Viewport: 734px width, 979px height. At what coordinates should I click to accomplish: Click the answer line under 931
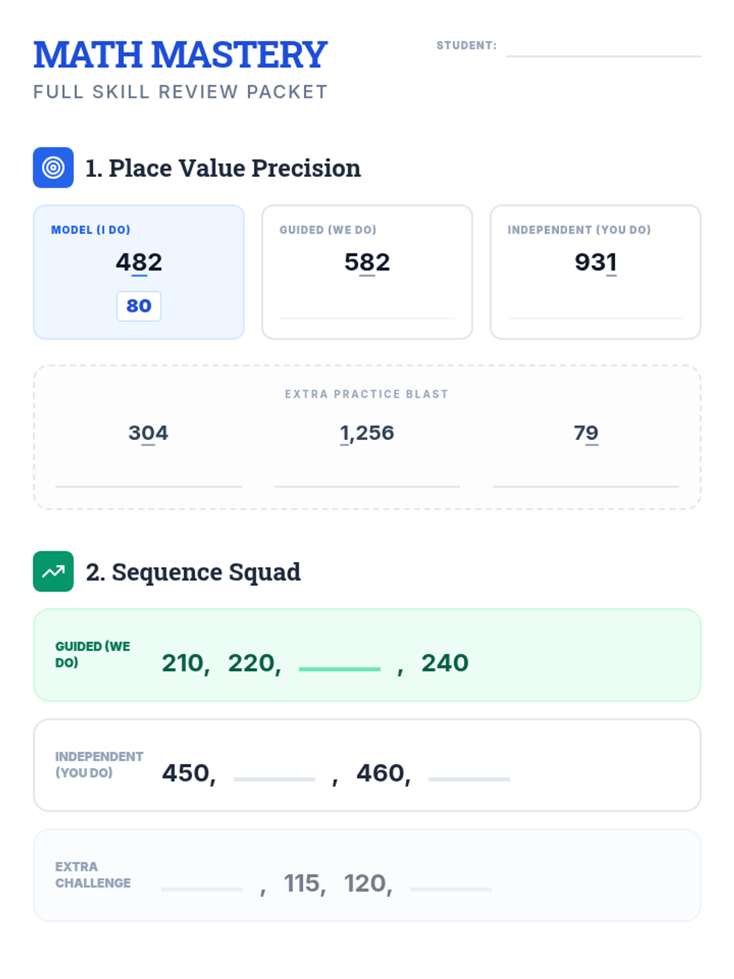(595, 318)
